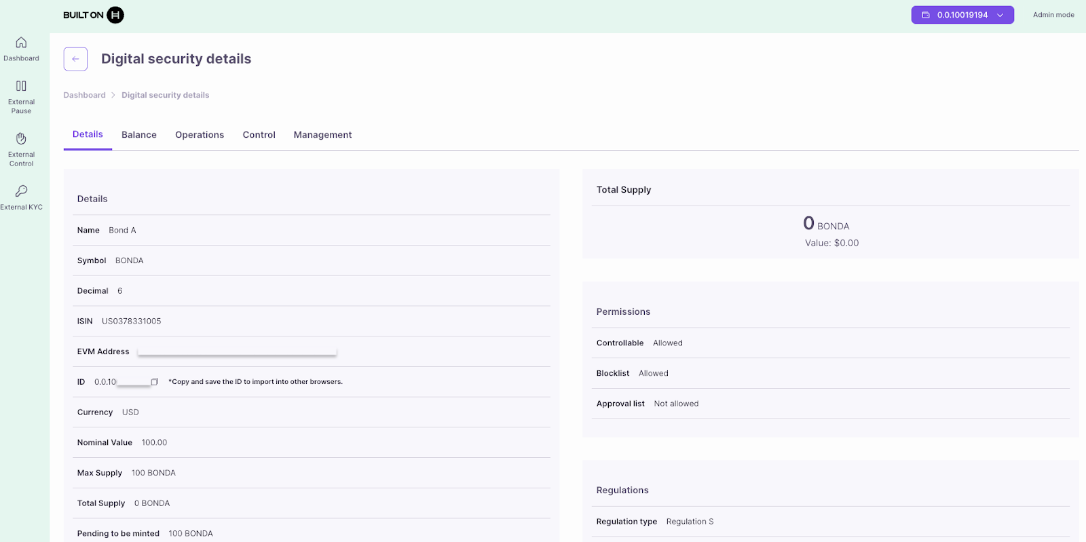
Task: Switch to the Balance tab
Action: tap(139, 135)
